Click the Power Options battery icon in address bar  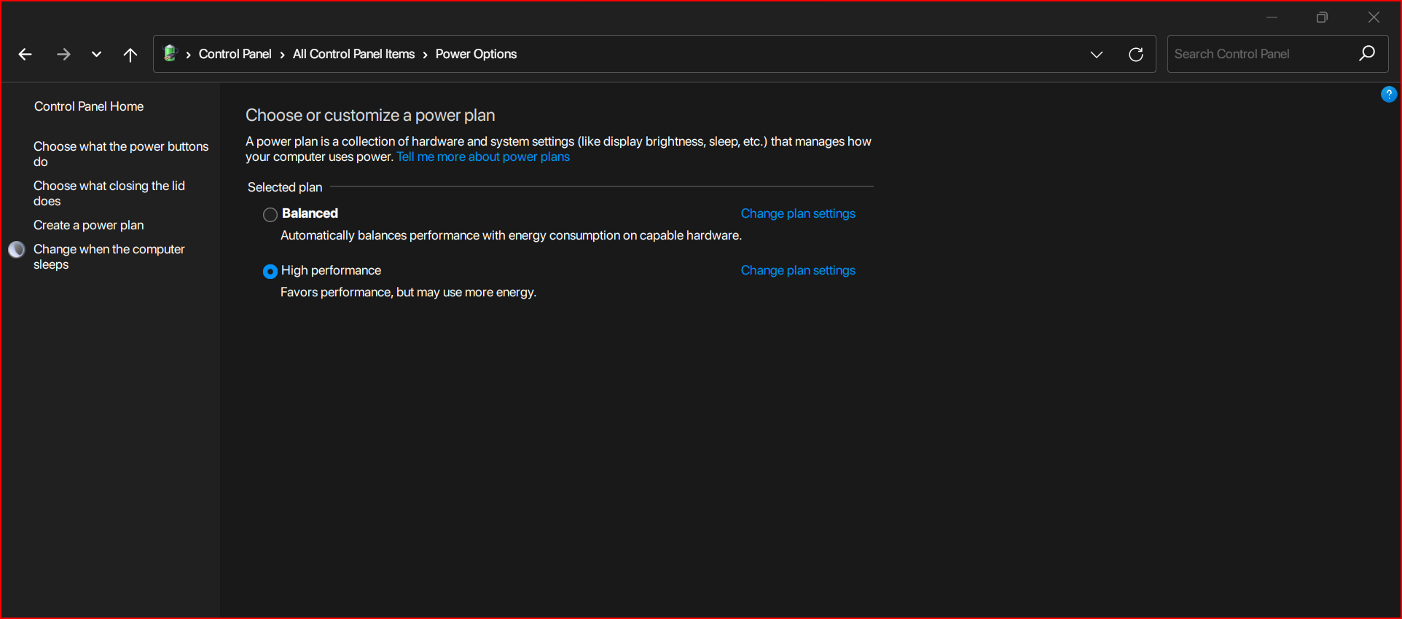[171, 53]
